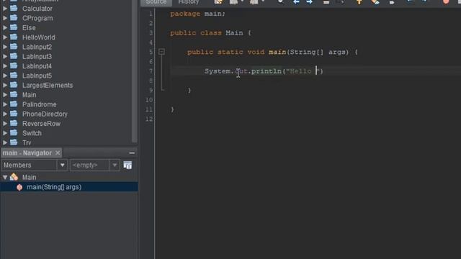461x259 pixels.
Task: Close the main - Navigator tab
Action: click(58, 153)
